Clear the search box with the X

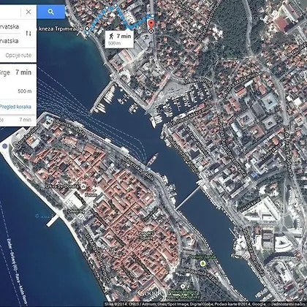(29, 12)
